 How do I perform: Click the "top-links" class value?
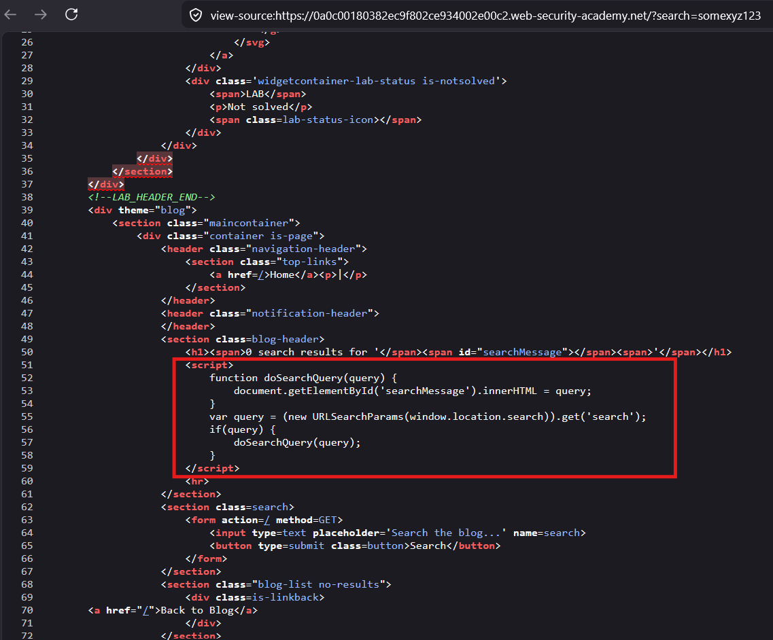309,262
